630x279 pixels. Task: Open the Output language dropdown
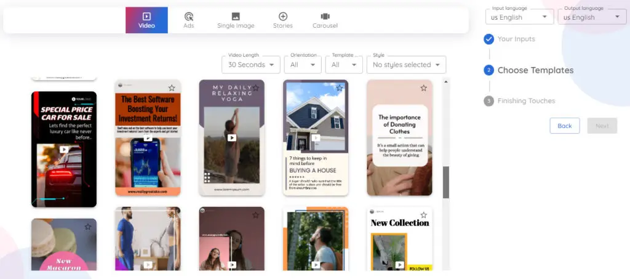click(x=592, y=17)
